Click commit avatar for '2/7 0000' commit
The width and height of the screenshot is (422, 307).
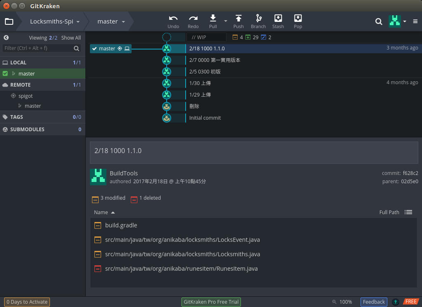167,60
